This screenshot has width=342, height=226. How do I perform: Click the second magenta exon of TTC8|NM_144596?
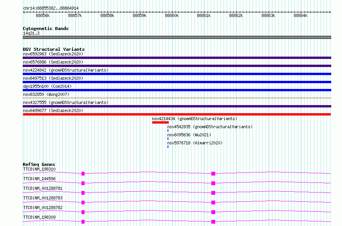click(213, 183)
